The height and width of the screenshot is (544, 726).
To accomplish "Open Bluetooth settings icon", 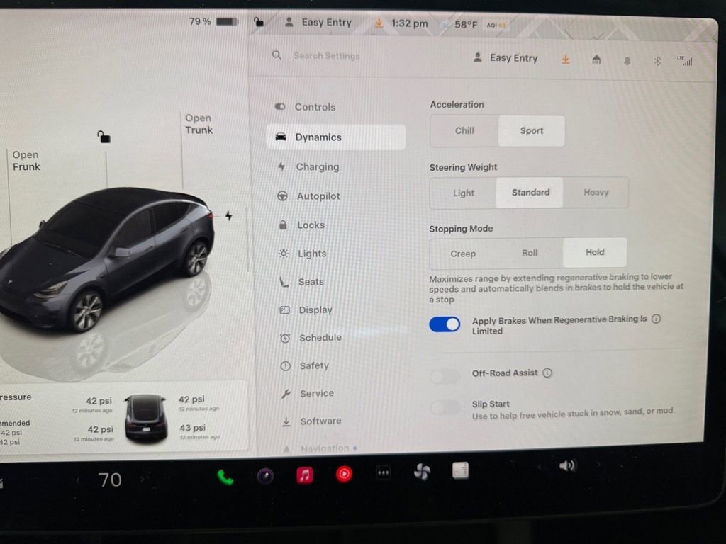I will click(x=657, y=61).
